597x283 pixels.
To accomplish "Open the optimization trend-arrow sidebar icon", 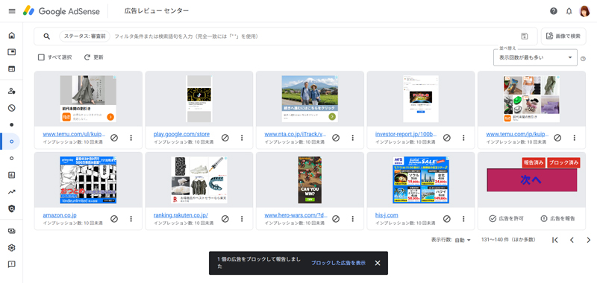I will pos(12,192).
